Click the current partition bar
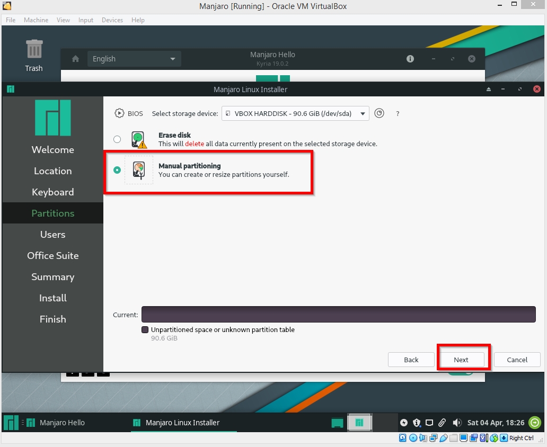 [x=338, y=314]
